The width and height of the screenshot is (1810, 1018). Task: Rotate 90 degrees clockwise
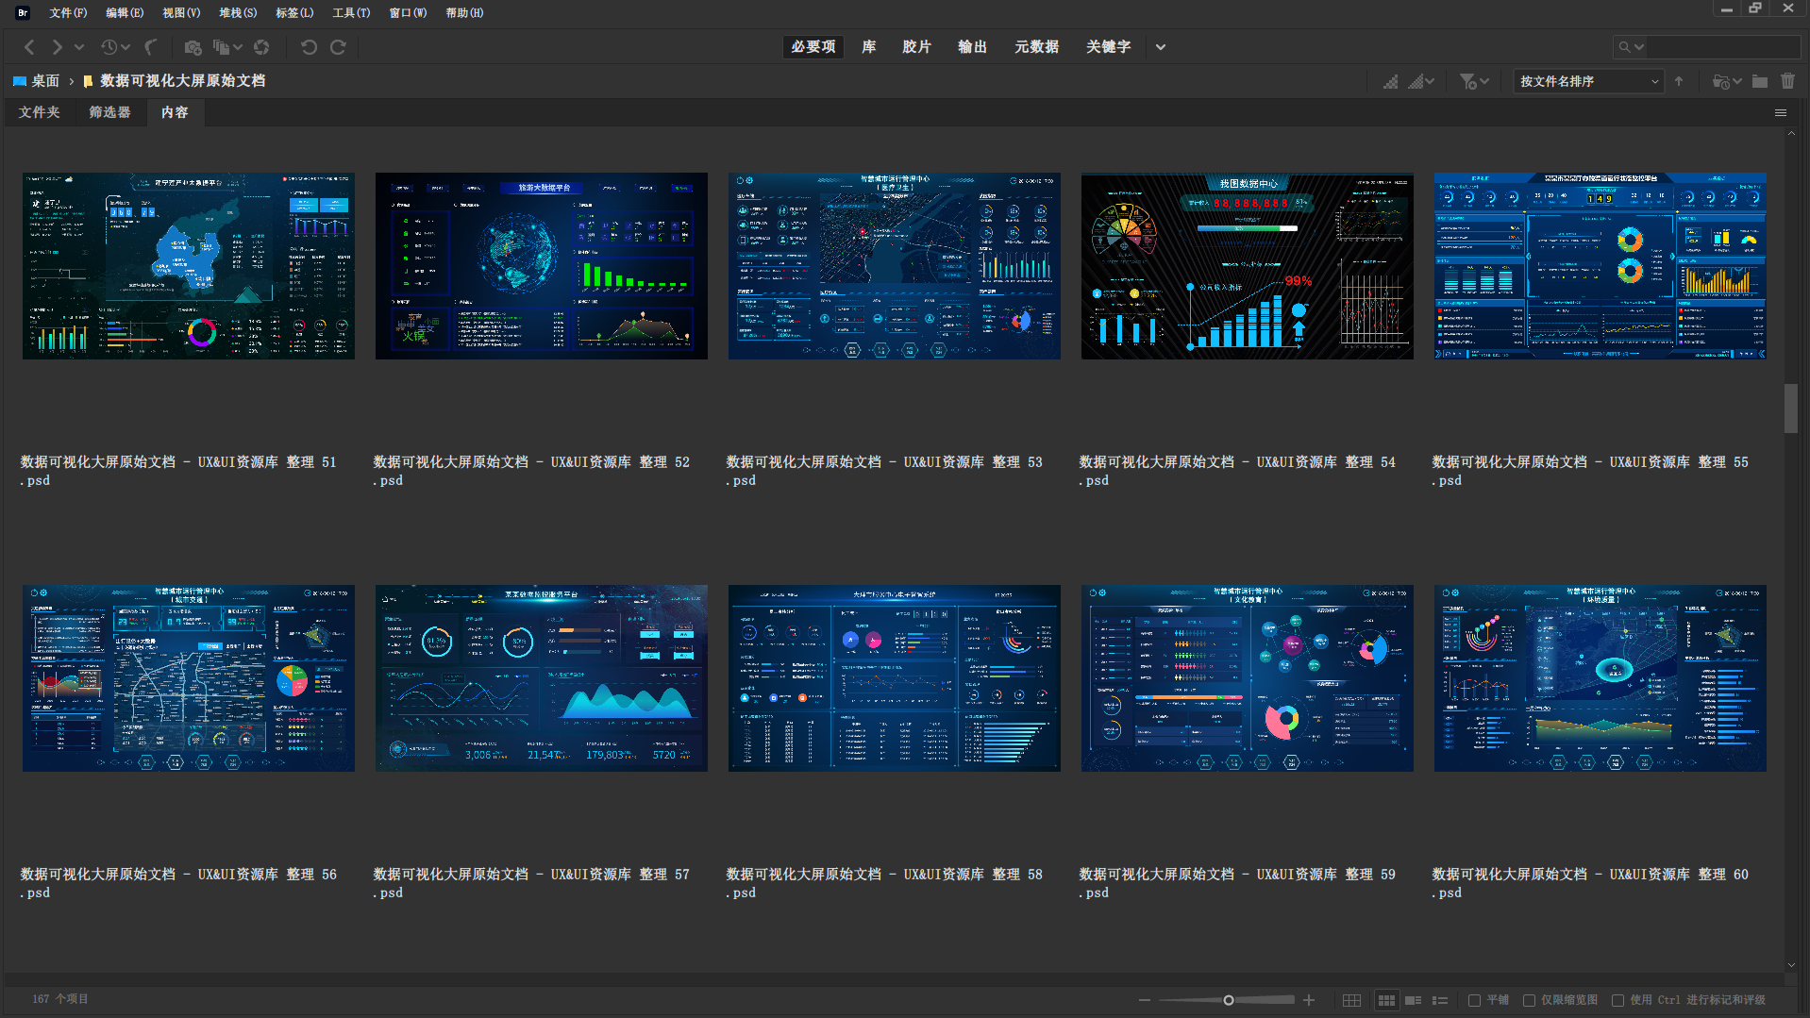pyautogui.click(x=338, y=47)
